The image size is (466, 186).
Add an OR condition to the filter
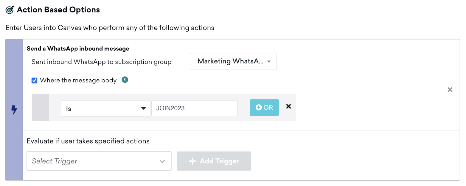[x=264, y=108]
